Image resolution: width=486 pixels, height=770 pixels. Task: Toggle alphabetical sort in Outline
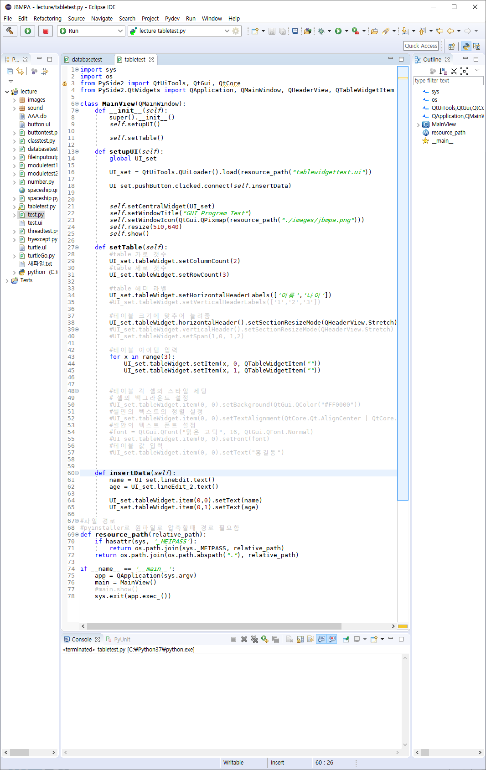click(x=443, y=71)
